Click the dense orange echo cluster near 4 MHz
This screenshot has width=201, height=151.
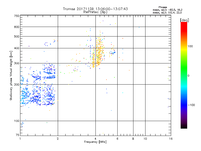(x=98, y=53)
